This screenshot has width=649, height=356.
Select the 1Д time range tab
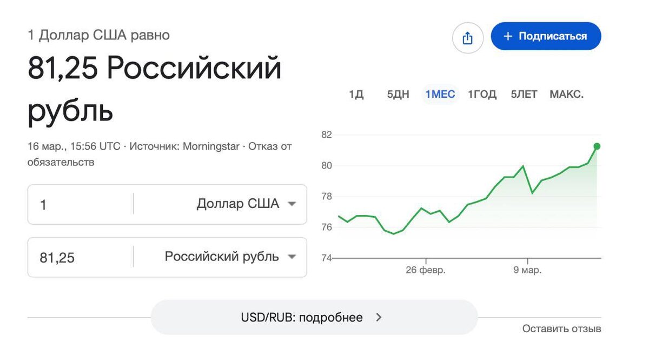coord(356,95)
